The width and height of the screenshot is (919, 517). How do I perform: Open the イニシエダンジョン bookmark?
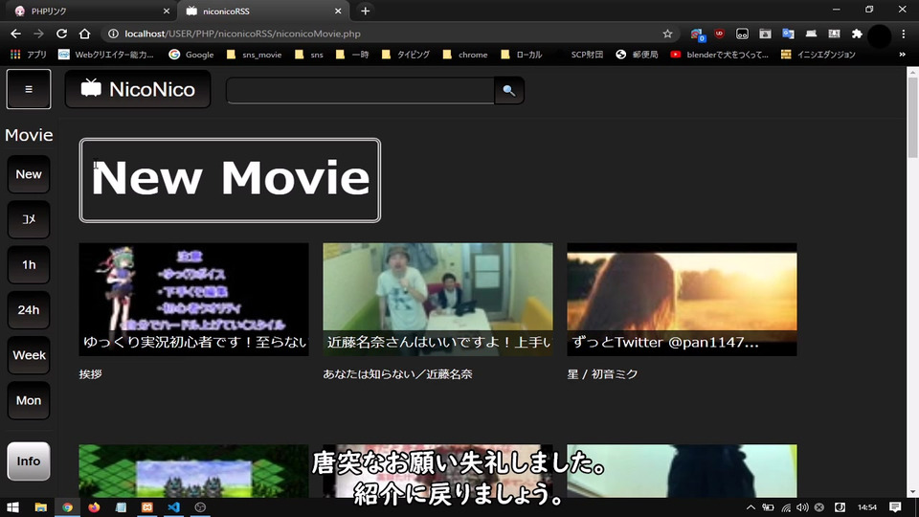click(x=818, y=55)
